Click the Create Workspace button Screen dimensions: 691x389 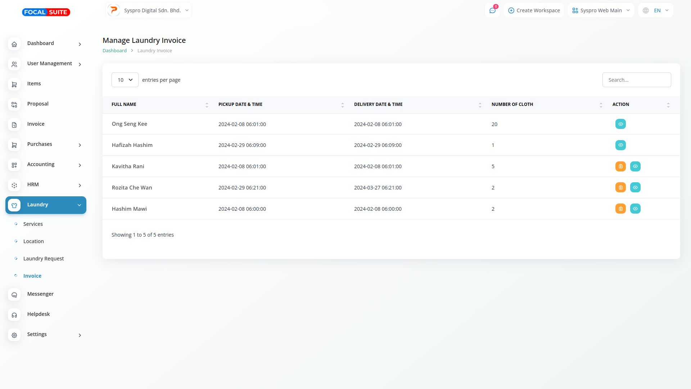click(534, 10)
